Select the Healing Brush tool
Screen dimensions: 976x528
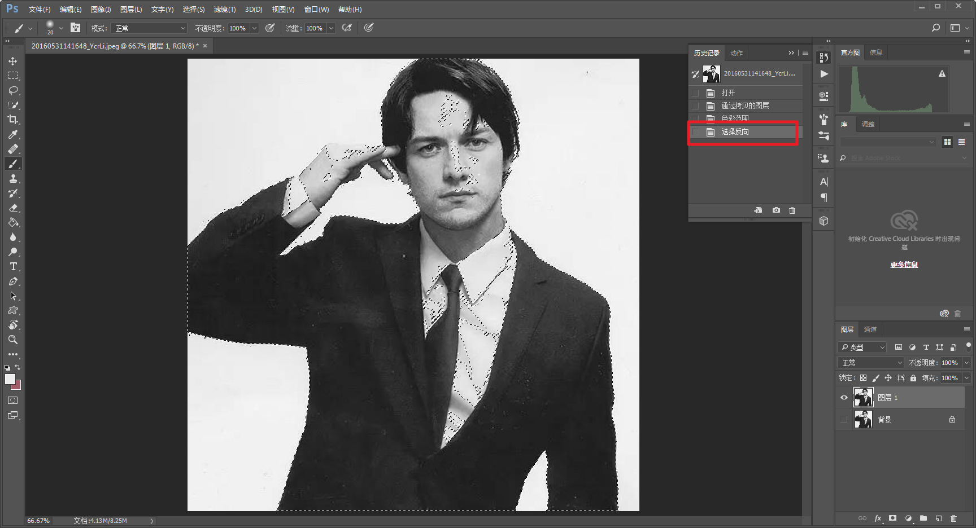coord(13,149)
